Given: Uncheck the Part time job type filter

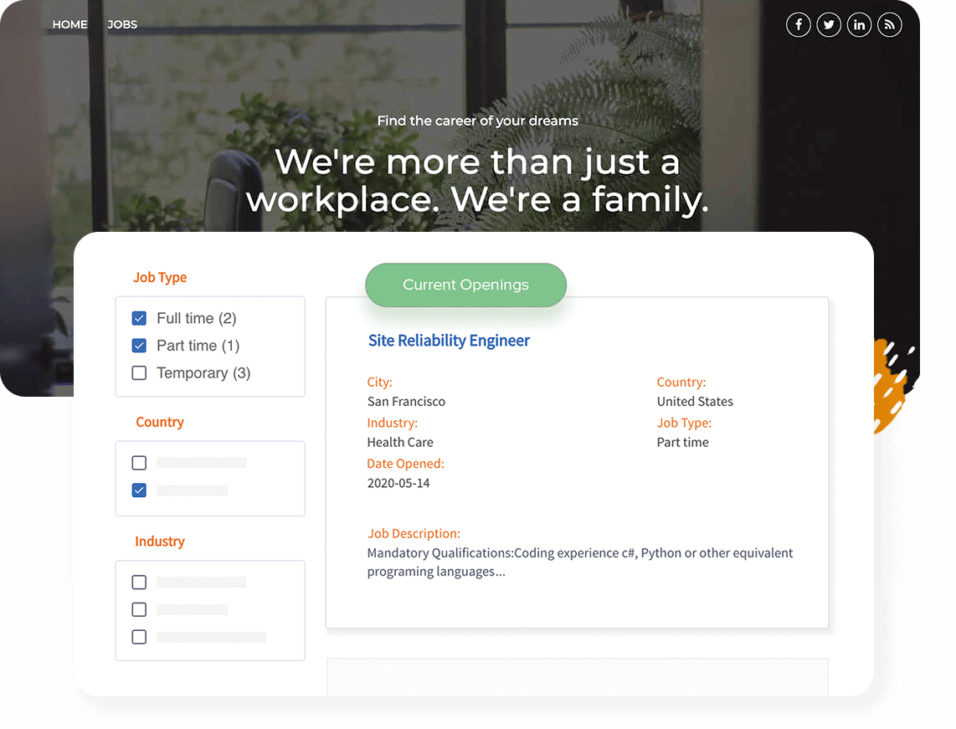Looking at the screenshot, I should point(139,346).
